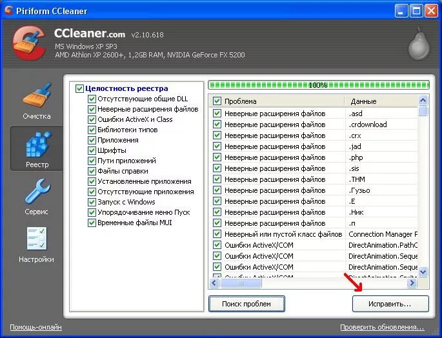The height and width of the screenshot is (338, 442).
Task: Open the Очистка cleaner section
Action: coord(37,101)
